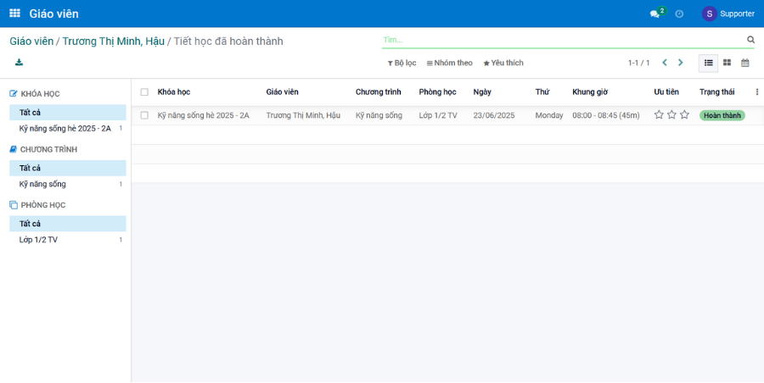This screenshot has width=764, height=383.
Task: Tick the select-all header checkbox
Action: tap(144, 92)
